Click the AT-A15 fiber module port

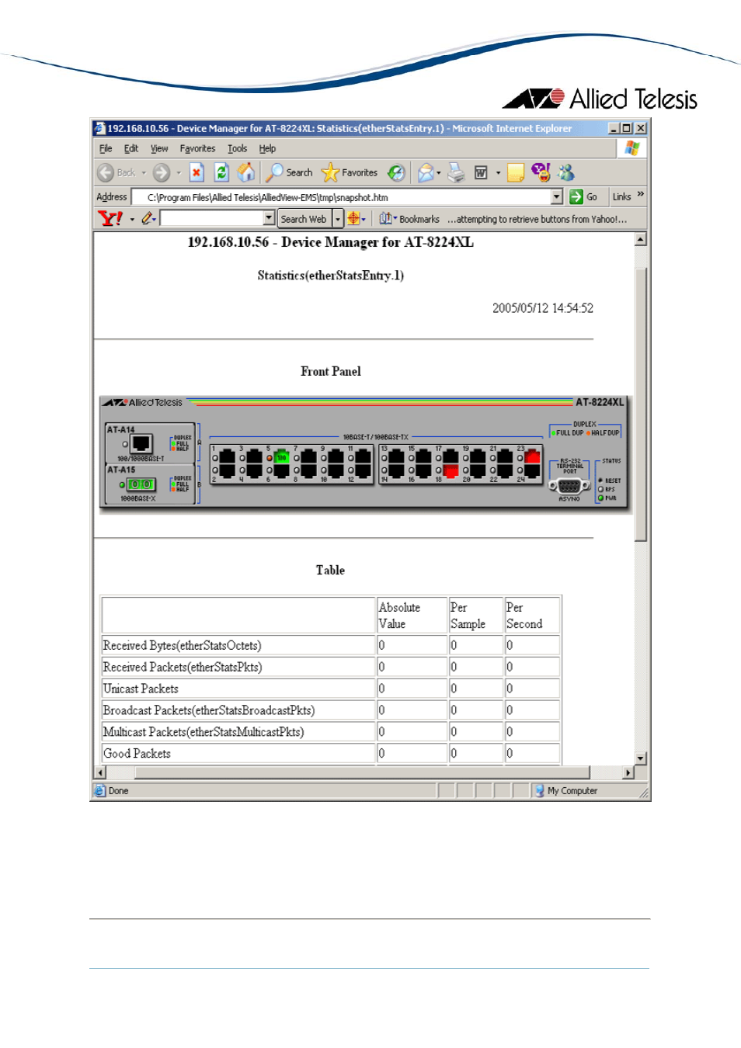[141, 484]
